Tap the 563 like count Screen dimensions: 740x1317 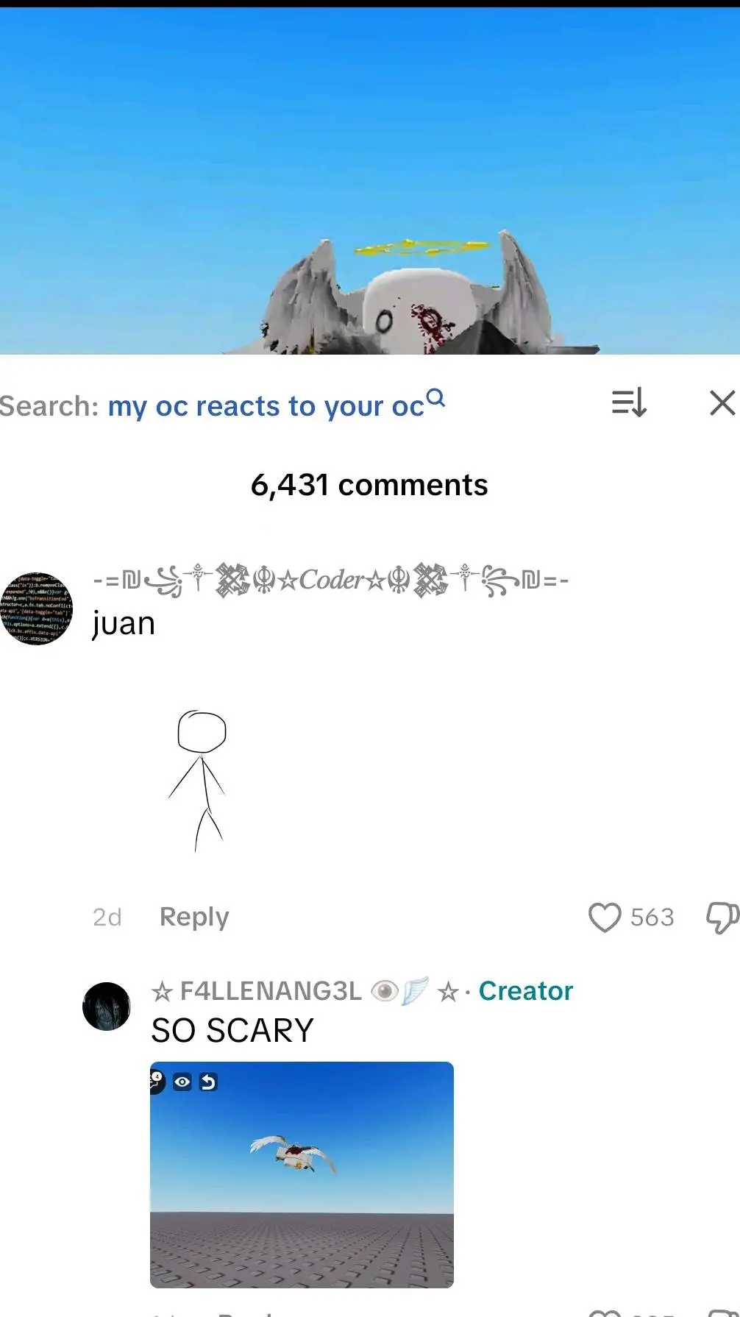652,917
